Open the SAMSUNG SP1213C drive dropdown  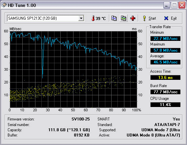pyautogui.click(x=46, y=18)
